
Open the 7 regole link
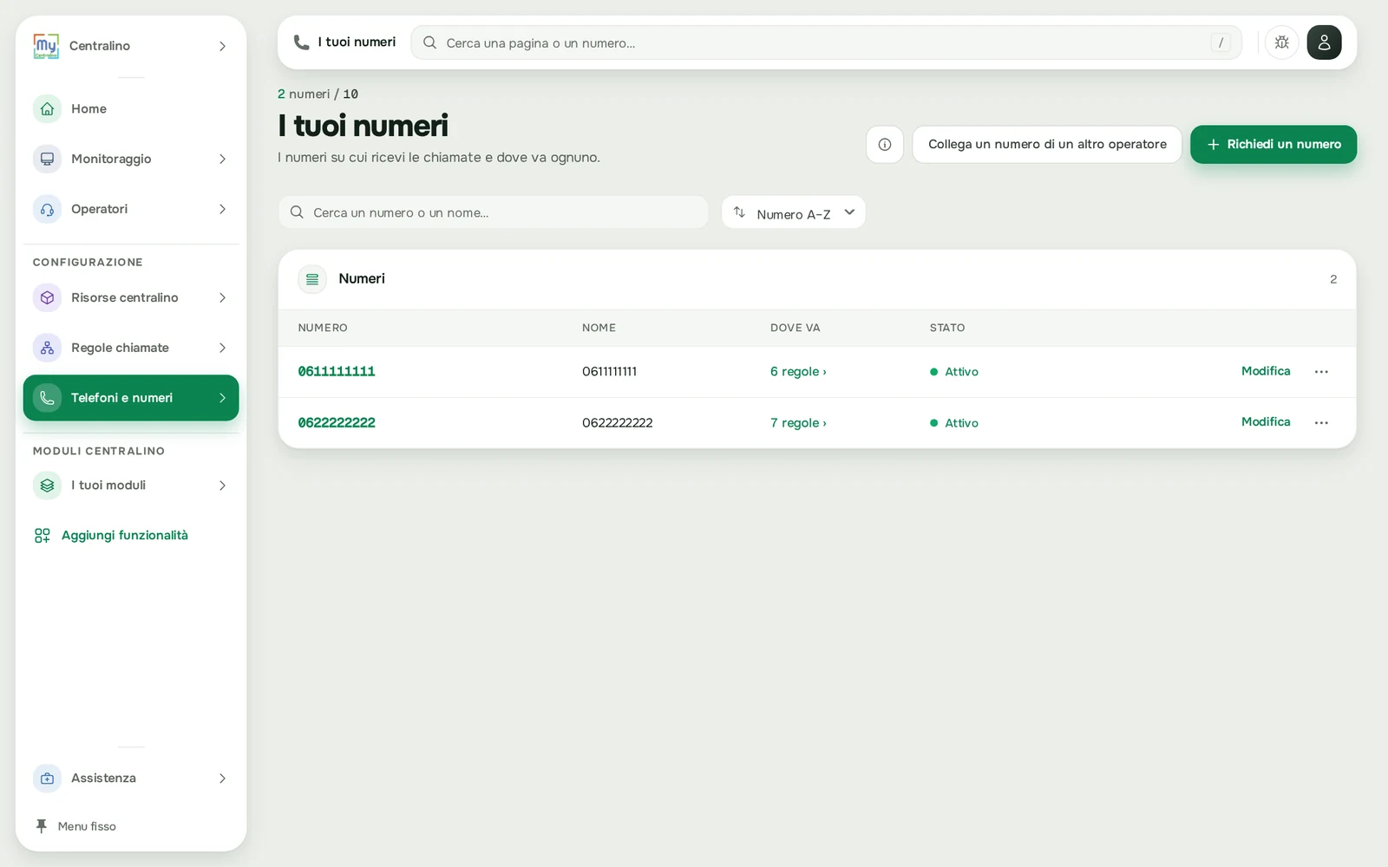coord(798,423)
